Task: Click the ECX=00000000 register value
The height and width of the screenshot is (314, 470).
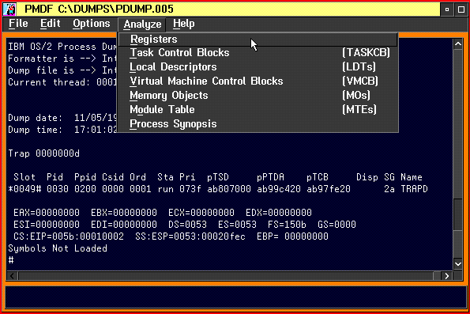Action: 201,213
